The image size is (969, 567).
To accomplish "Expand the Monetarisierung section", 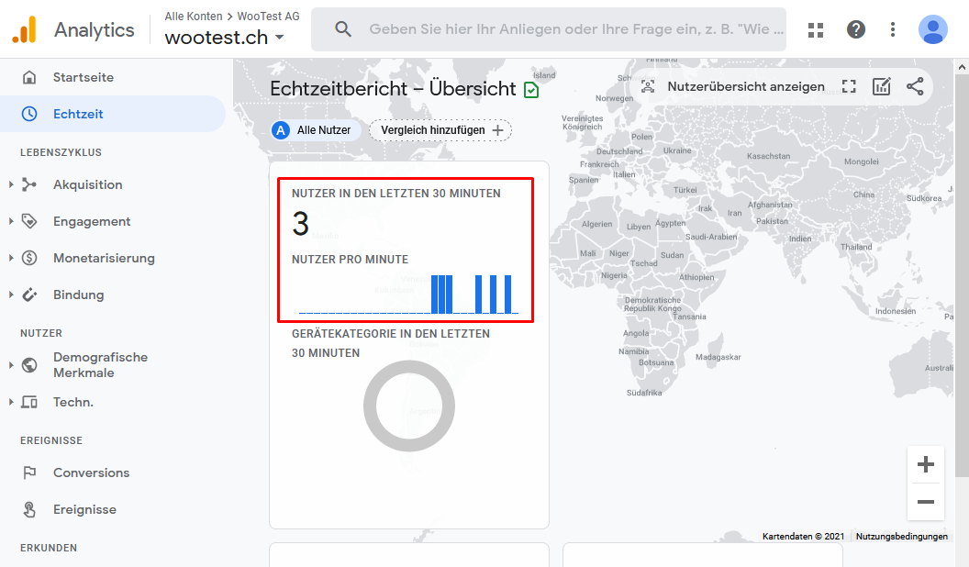I will click(11, 258).
